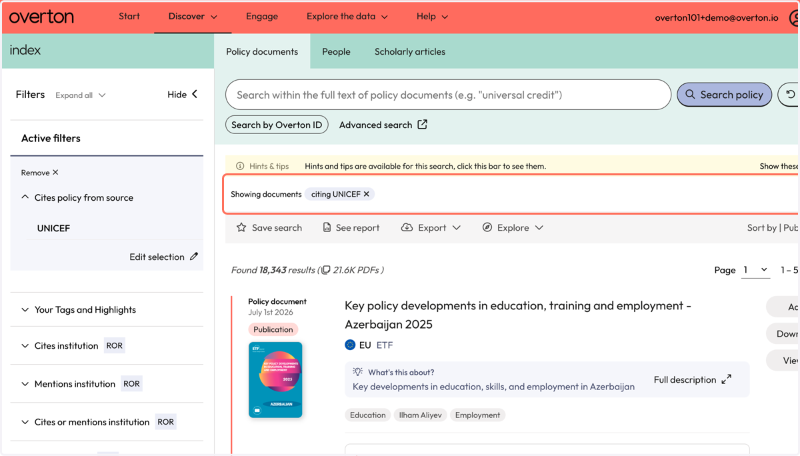The image size is (800, 456).
Task: Click the Search policy button
Action: [725, 95]
